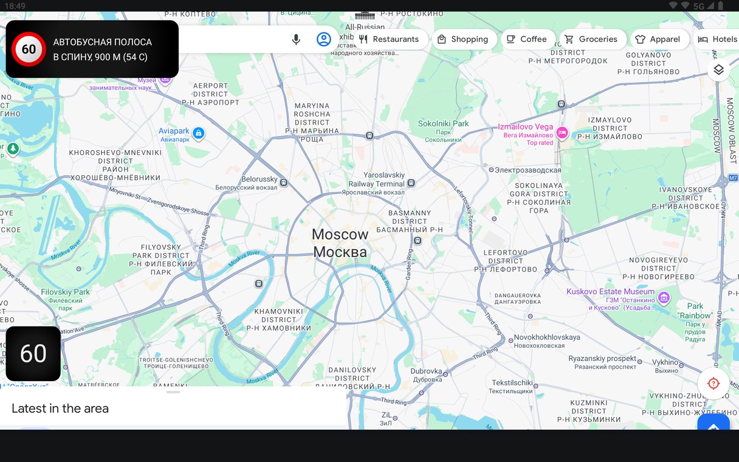Open the bus lane camera alert

coord(92,49)
